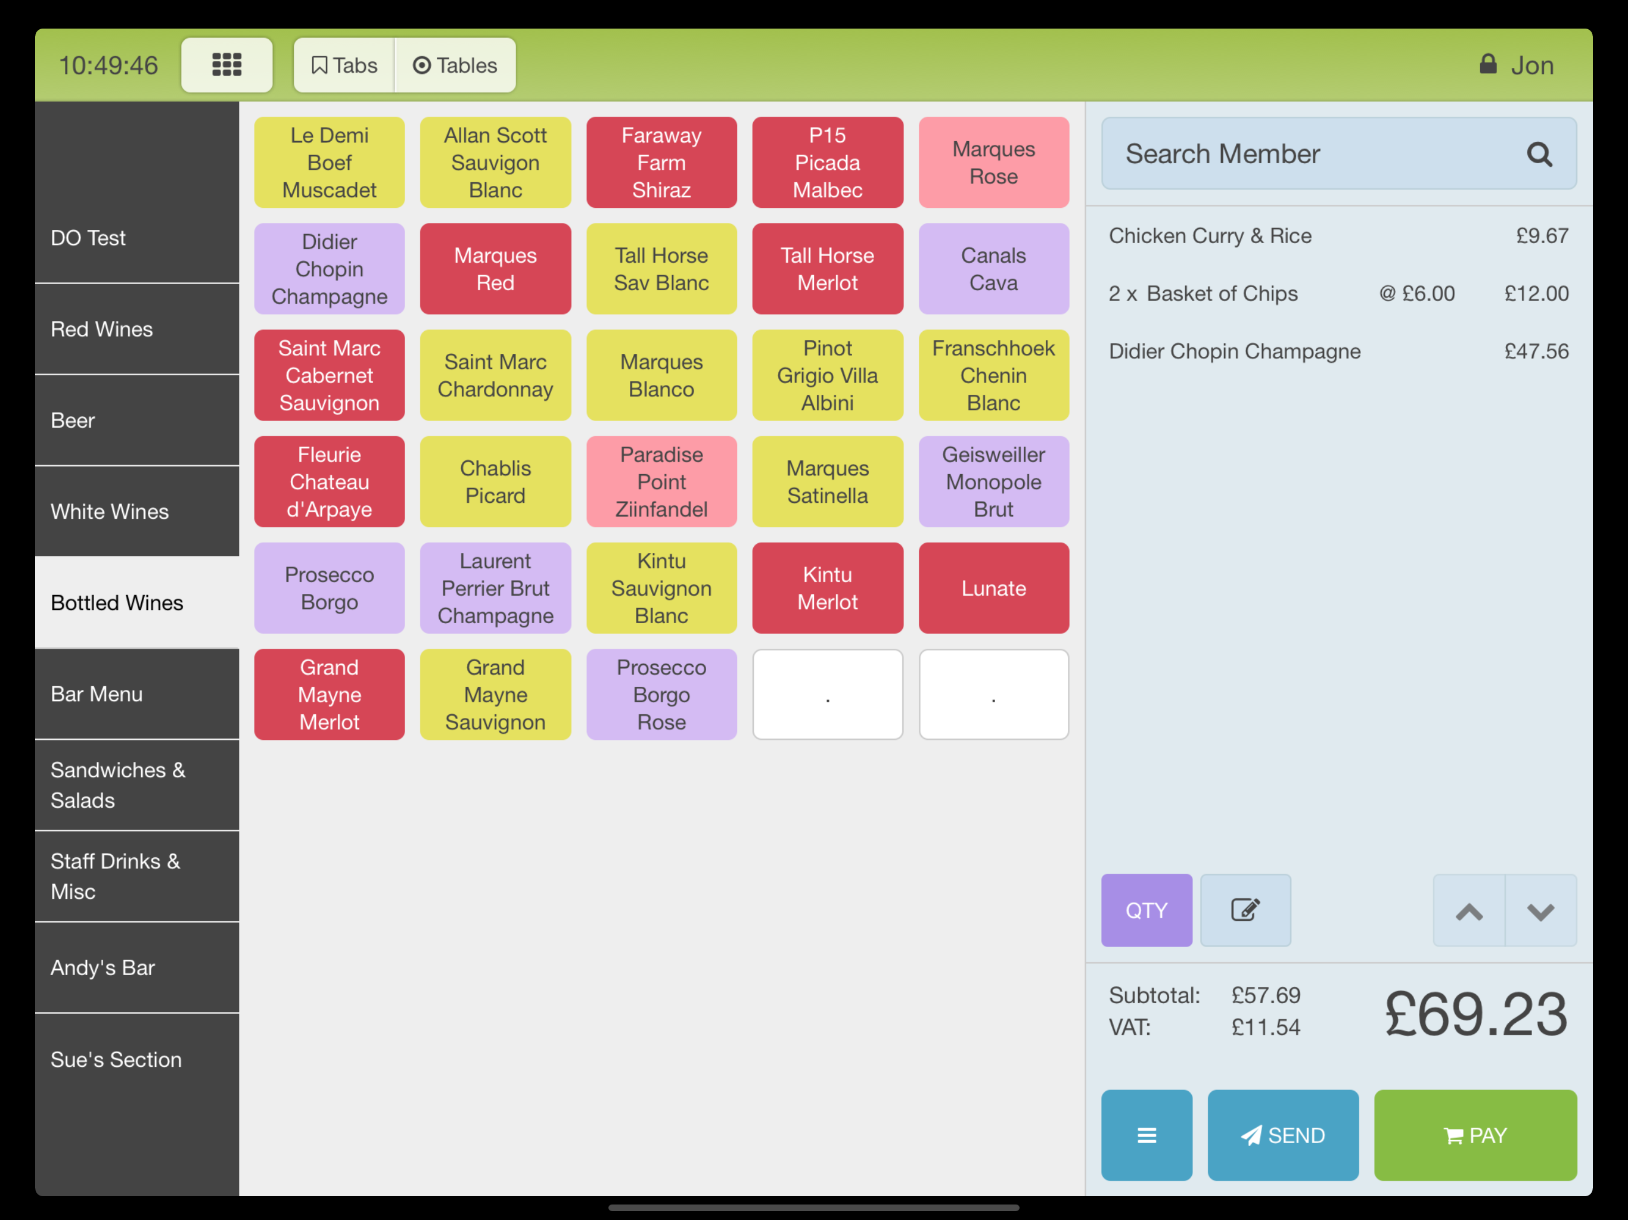This screenshot has width=1628, height=1220.
Task: Move selection up with chevron arrow
Action: coord(1468,911)
